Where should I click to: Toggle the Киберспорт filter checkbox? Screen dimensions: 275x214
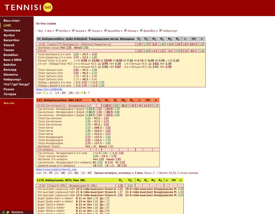pyautogui.click(x=161, y=30)
